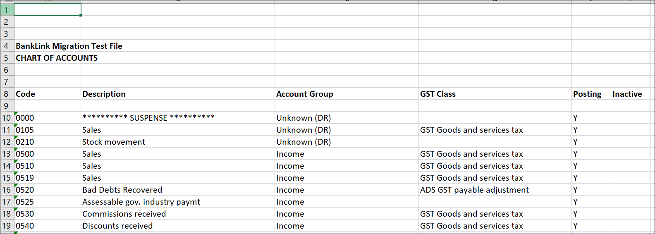Select account code cell 0525
The width and height of the screenshot is (655, 234).
(x=25, y=202)
